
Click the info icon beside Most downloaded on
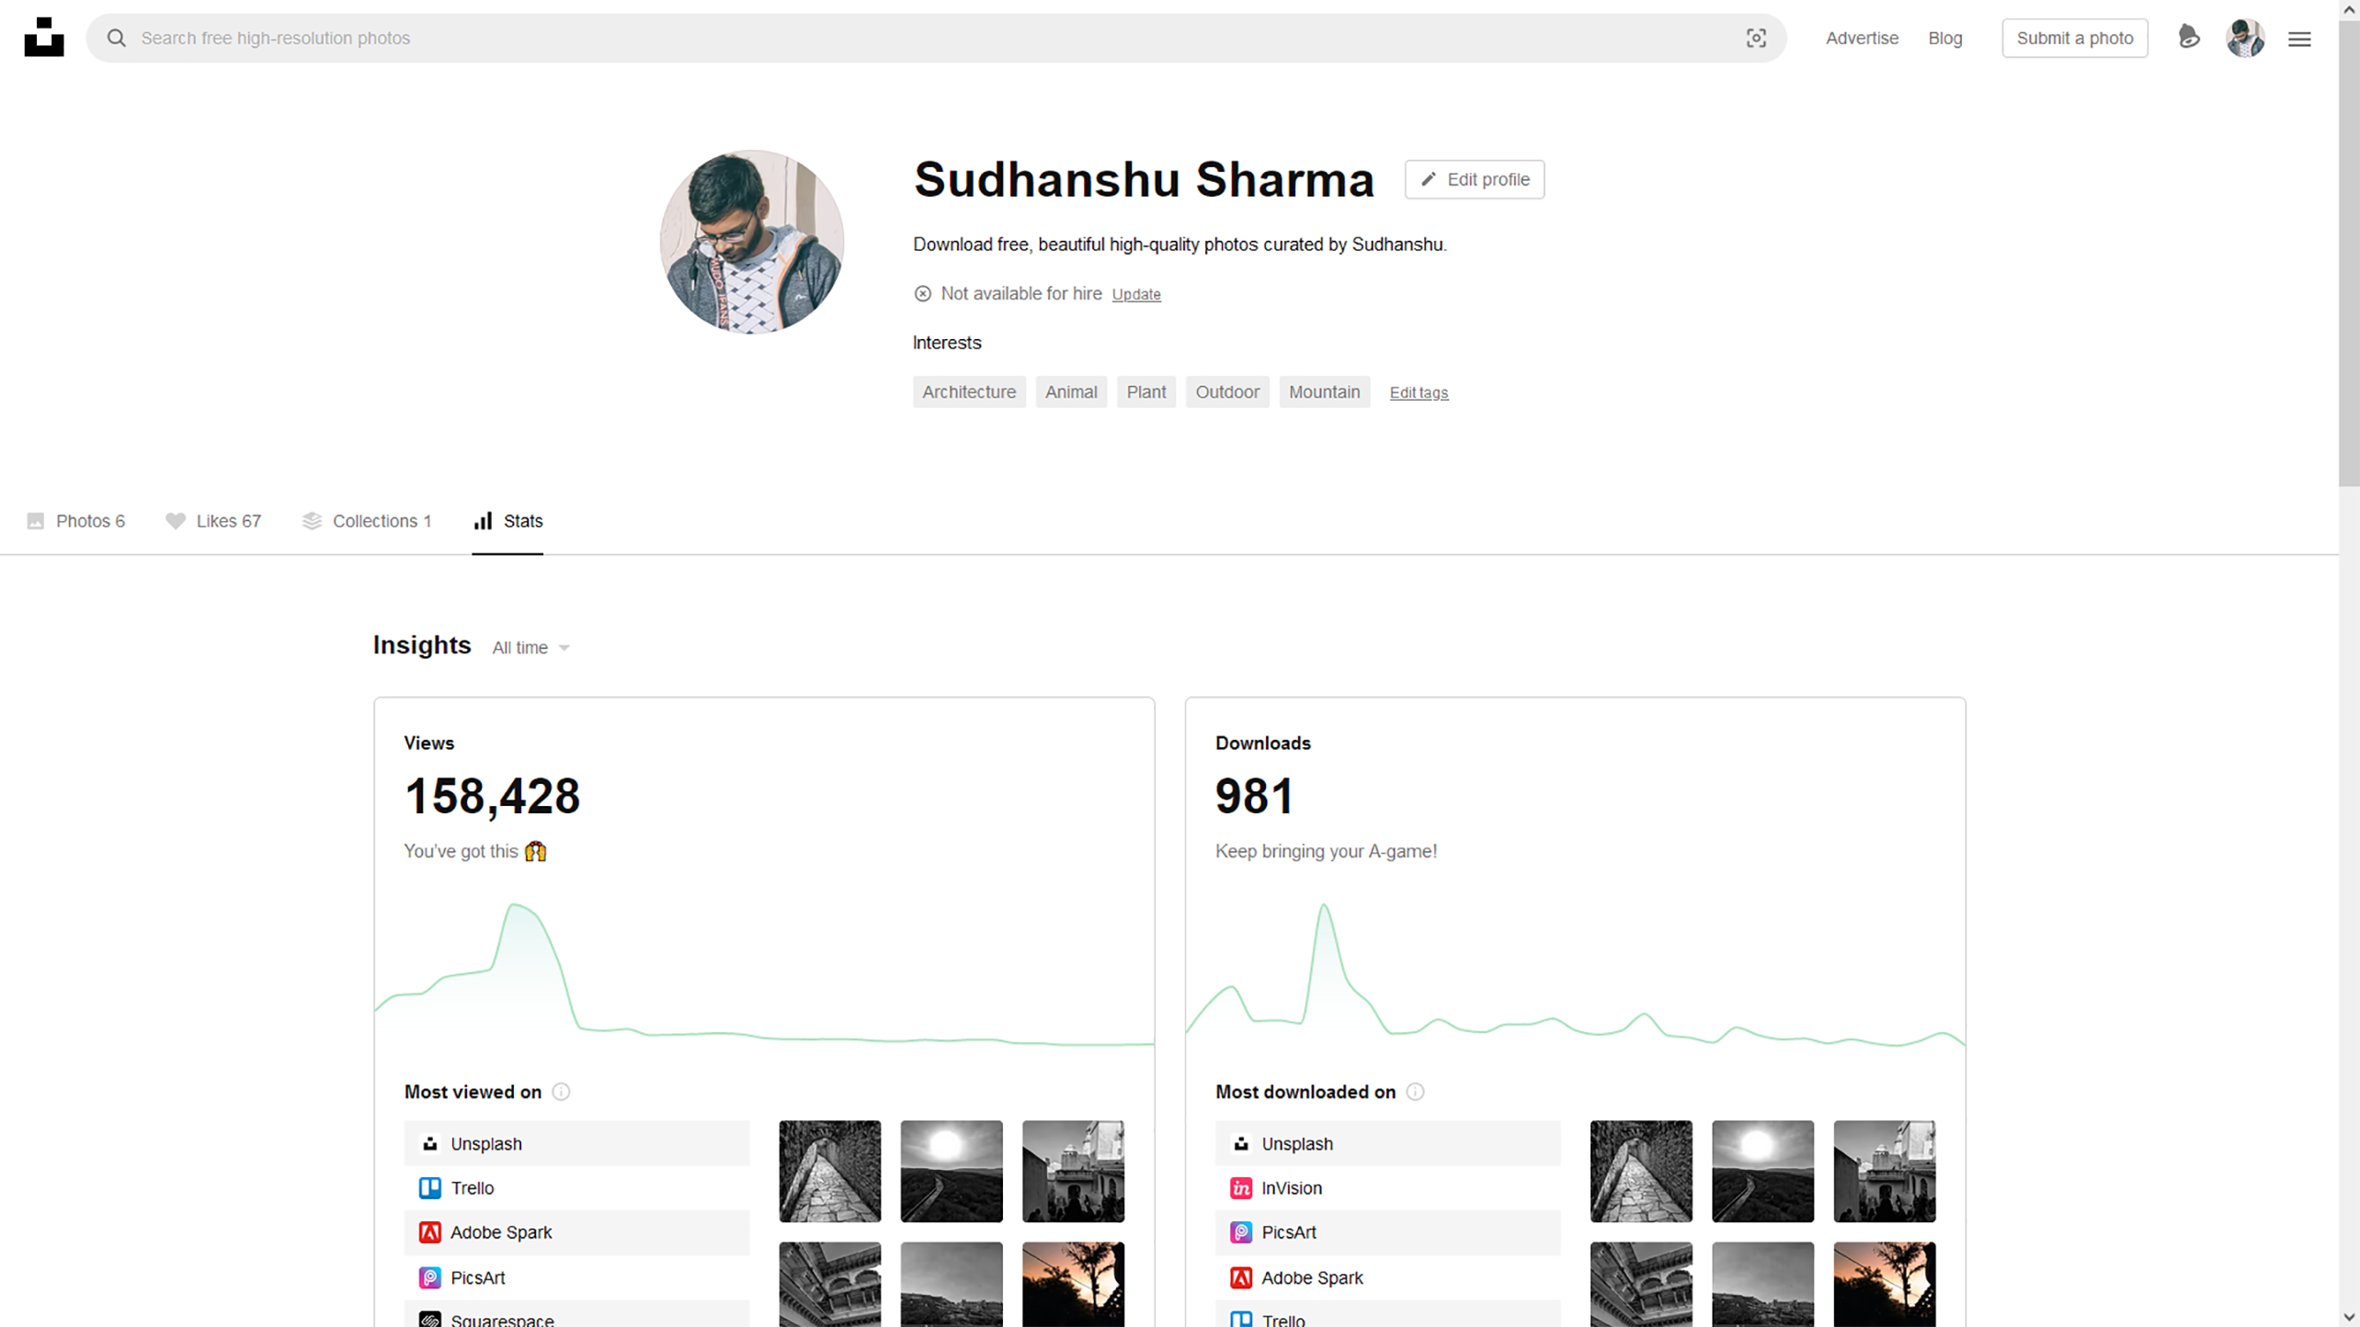pyautogui.click(x=1415, y=1092)
